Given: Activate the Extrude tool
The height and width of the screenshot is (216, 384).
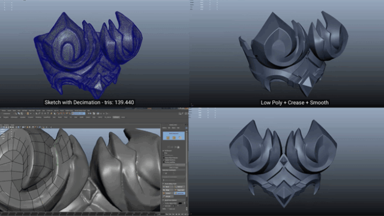Looking at the screenshot, I should click(x=168, y=196).
